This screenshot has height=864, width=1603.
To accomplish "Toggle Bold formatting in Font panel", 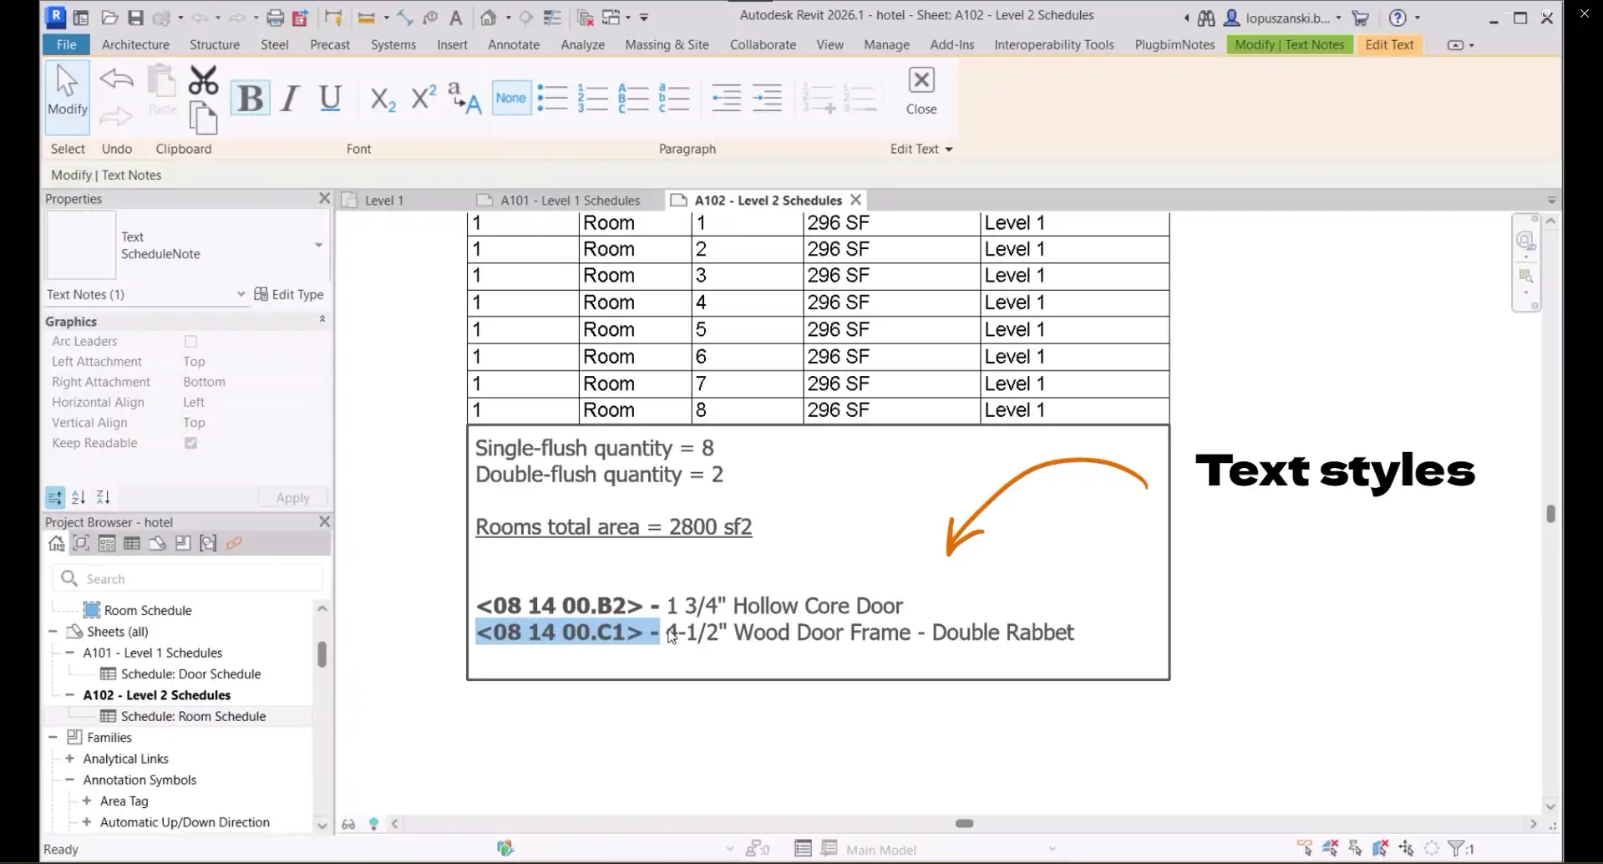I will (250, 99).
